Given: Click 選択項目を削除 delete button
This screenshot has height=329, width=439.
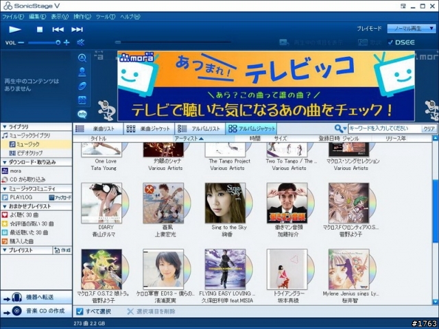Looking at the screenshot, I should [x=151, y=311].
